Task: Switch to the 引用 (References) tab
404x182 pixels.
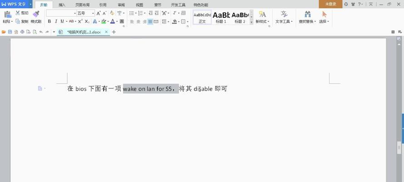Action: coord(103,5)
